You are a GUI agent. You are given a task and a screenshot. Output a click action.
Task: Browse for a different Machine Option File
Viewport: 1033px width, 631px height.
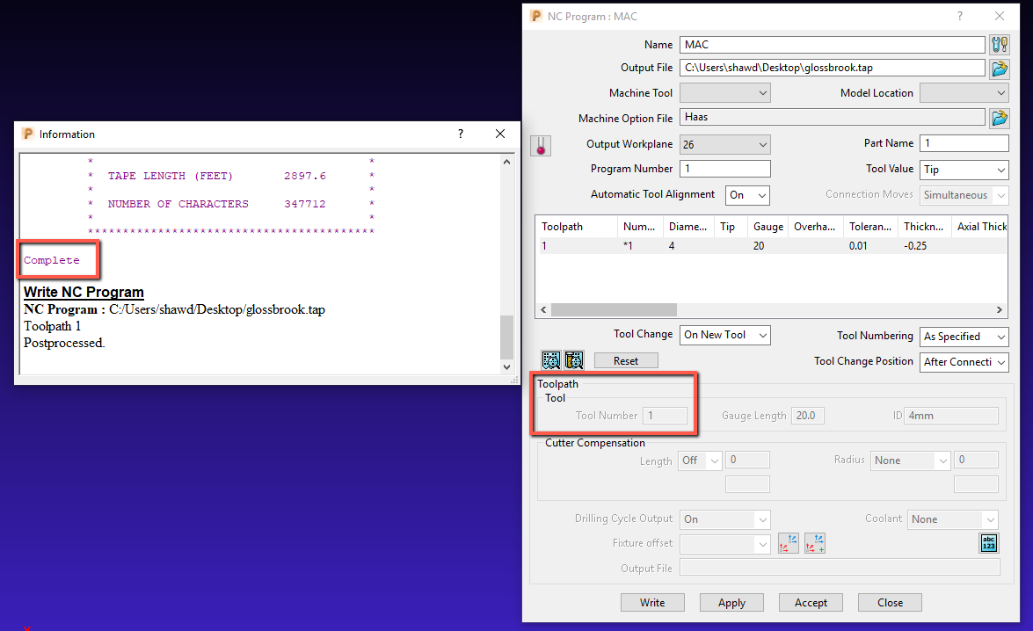(x=1000, y=117)
